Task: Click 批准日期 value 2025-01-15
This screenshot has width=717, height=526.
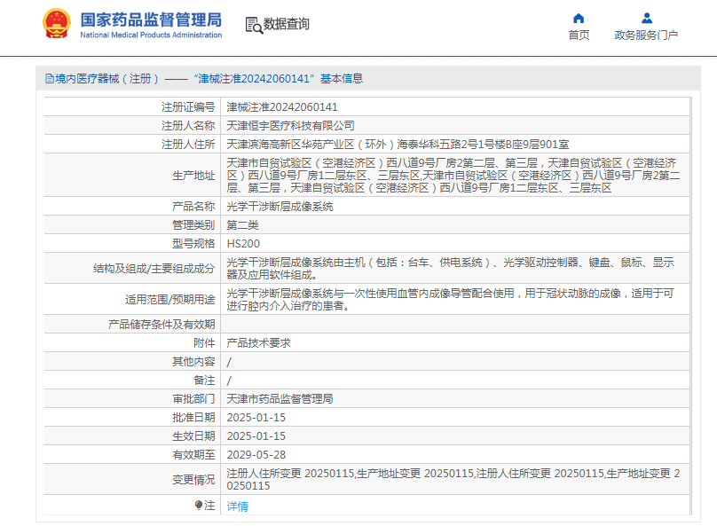Action: [256, 417]
